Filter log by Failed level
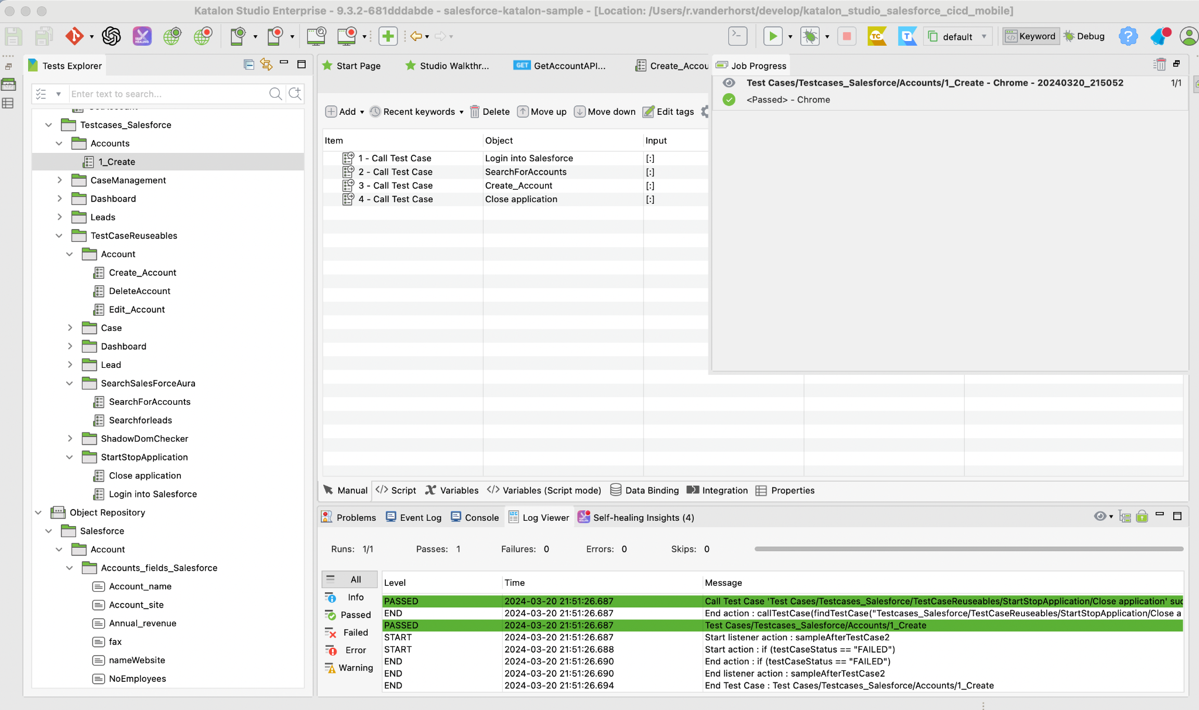 coord(350,632)
